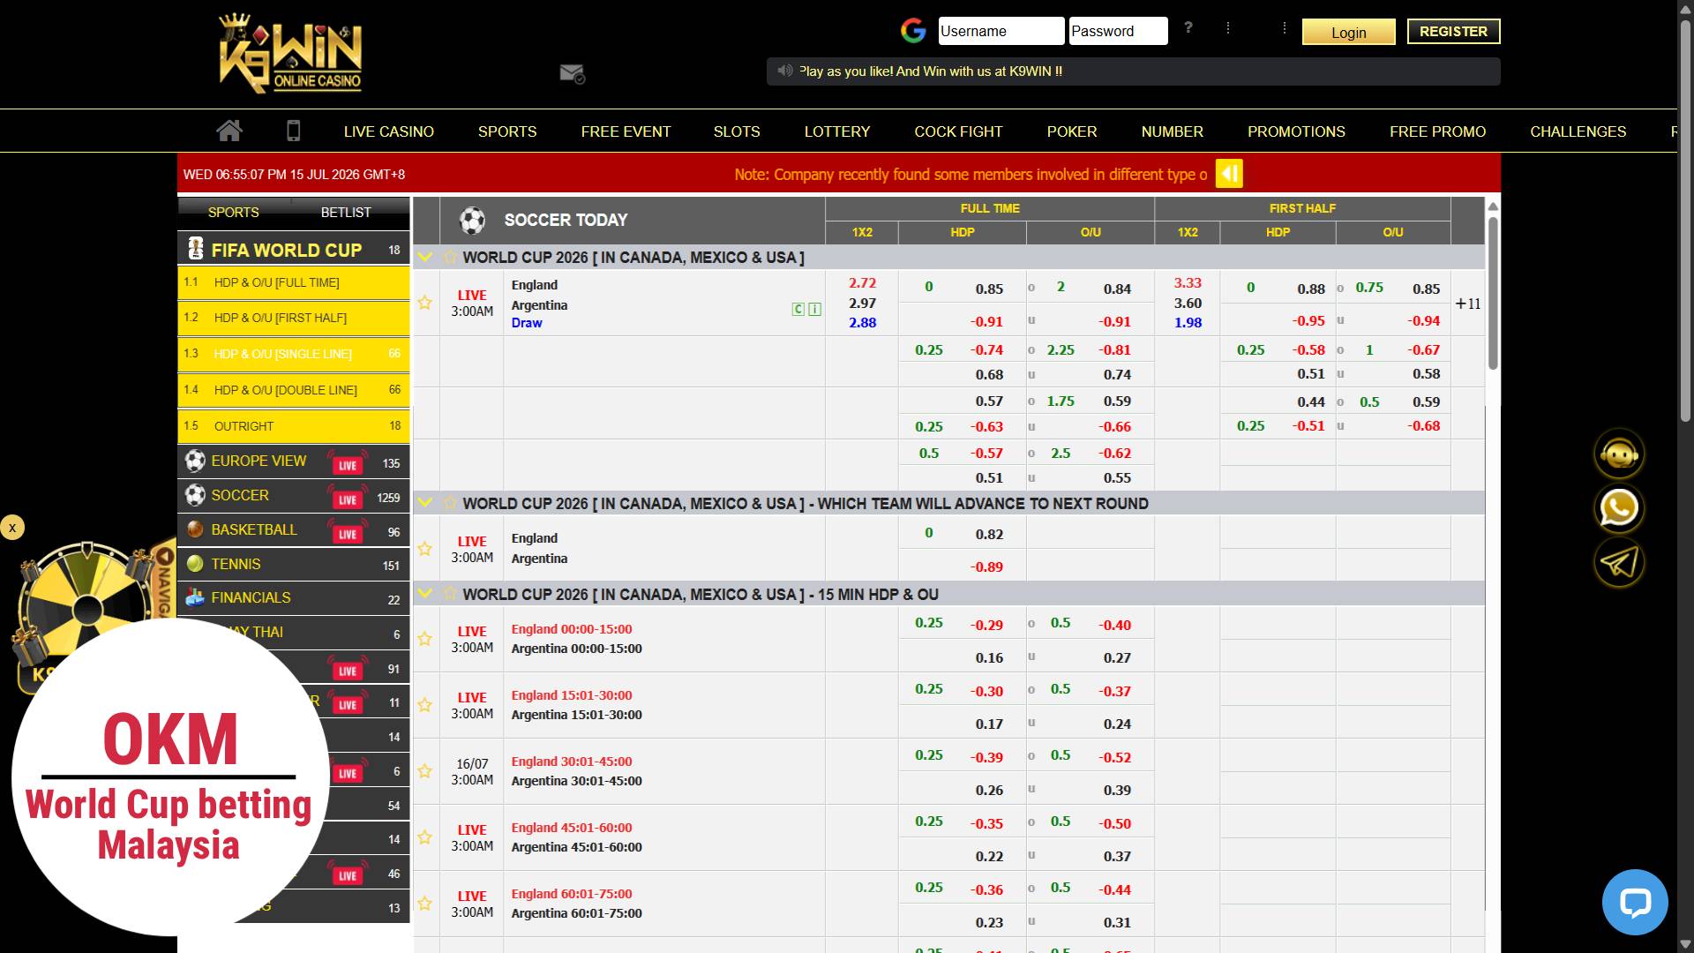The height and width of the screenshot is (953, 1694).
Task: Collapse the 15 MIN HDP & OU section
Action: 424,594
